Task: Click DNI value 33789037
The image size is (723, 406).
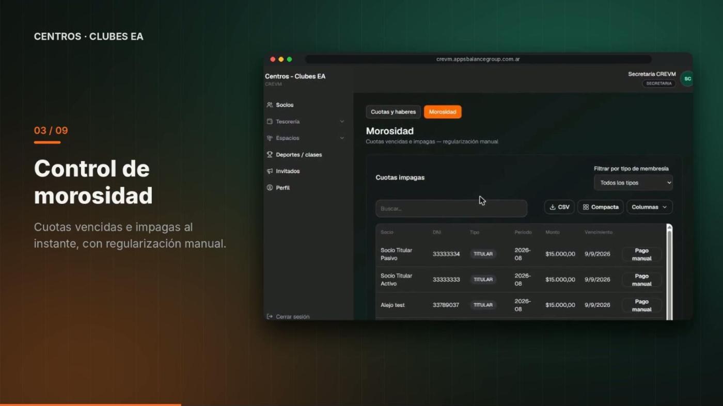Action: pos(446,305)
